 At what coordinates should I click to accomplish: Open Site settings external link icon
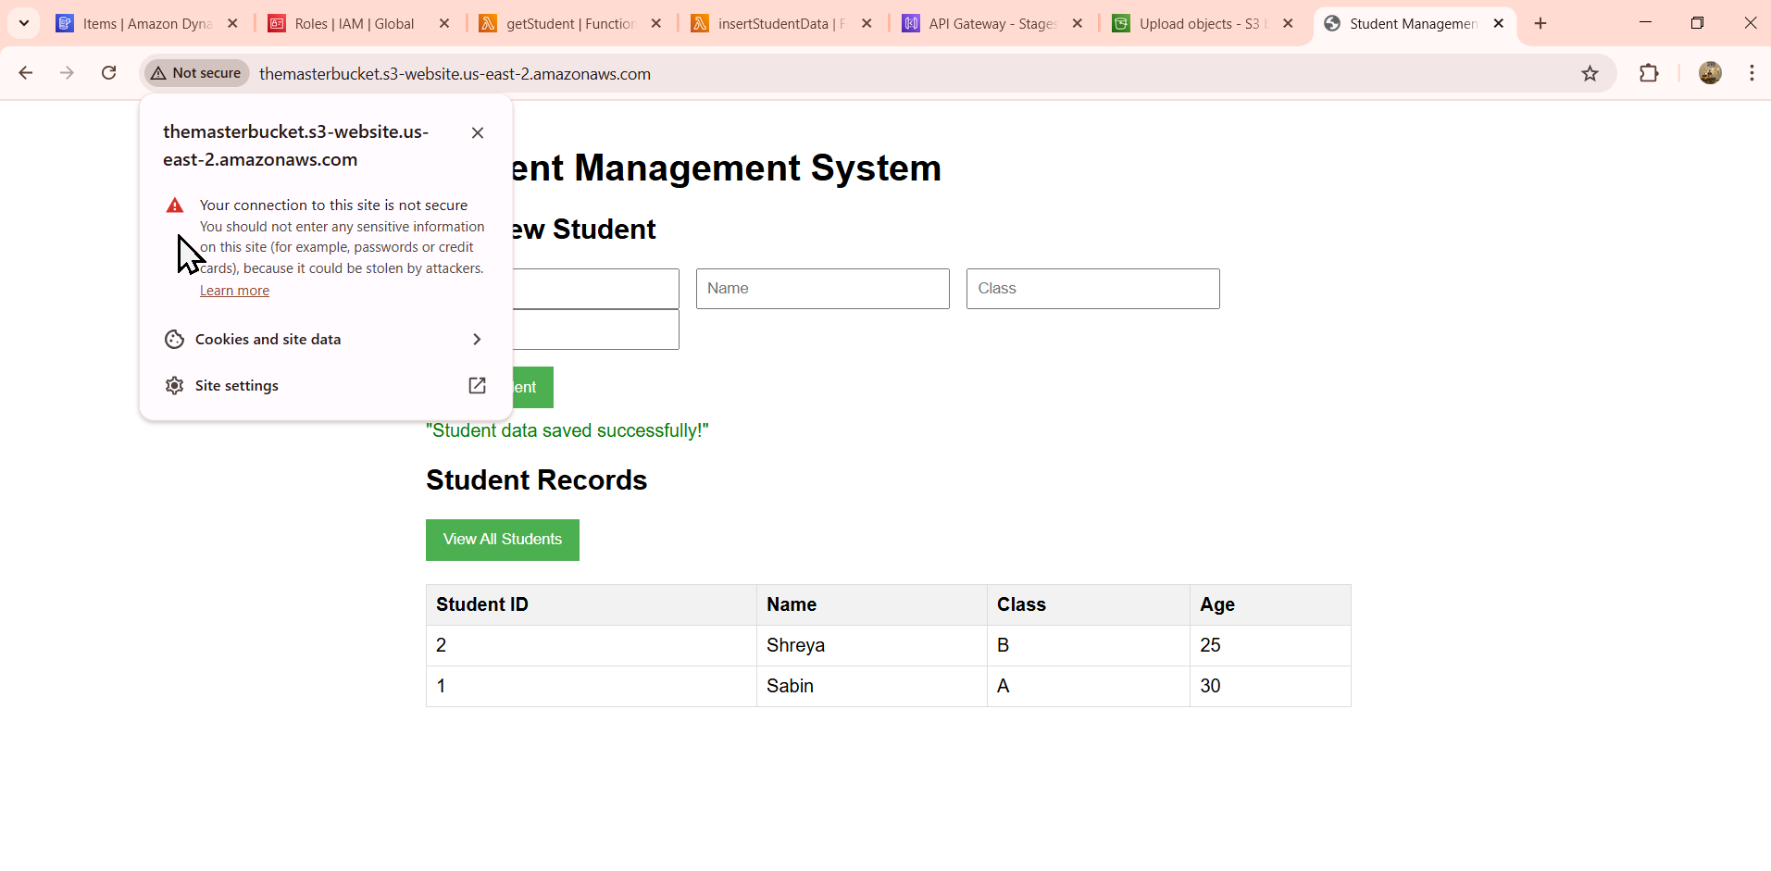click(477, 385)
